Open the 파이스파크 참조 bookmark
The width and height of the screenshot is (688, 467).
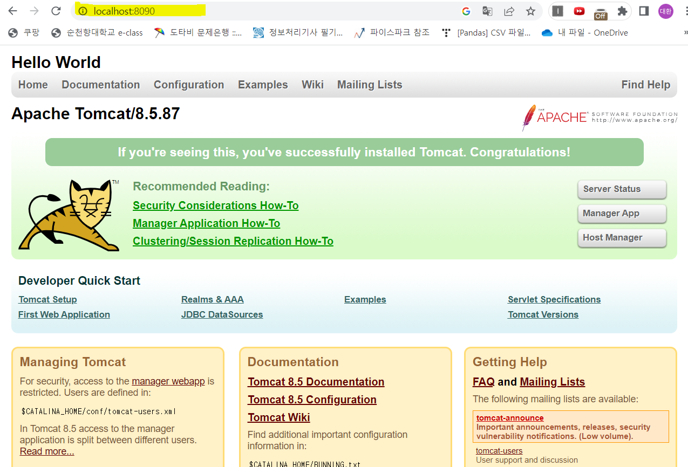(392, 33)
